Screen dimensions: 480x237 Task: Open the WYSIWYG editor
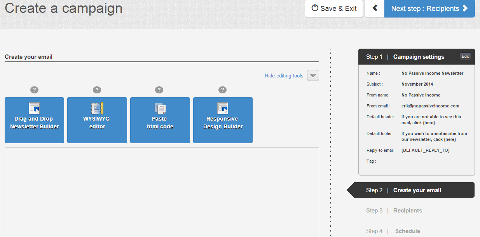pos(97,120)
